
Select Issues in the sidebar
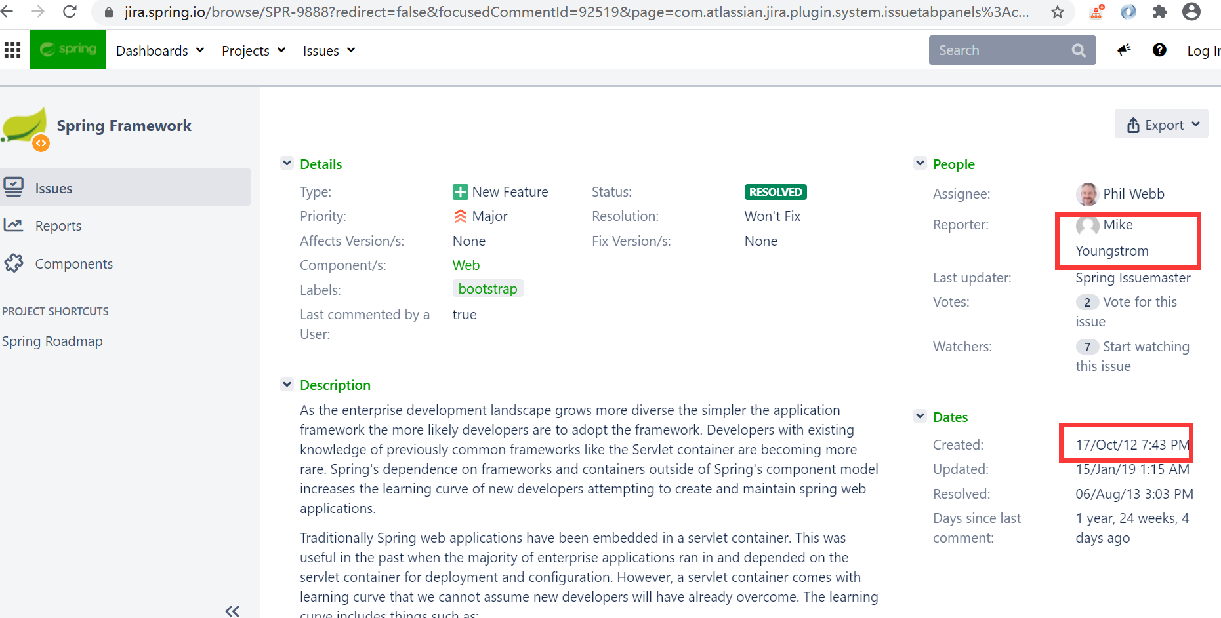pos(125,187)
